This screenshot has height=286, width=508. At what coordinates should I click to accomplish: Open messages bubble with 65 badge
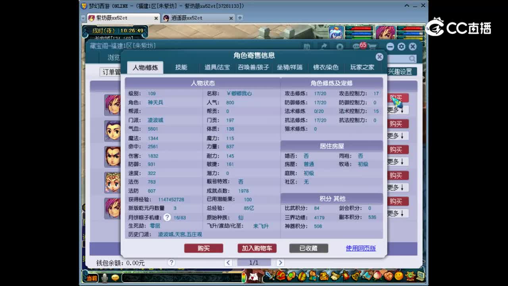click(x=358, y=46)
